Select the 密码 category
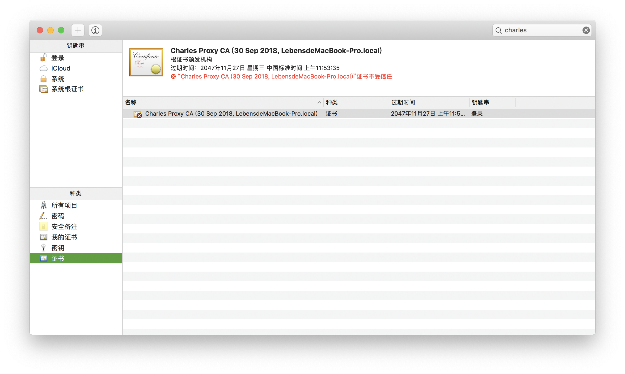625x374 pixels. click(58, 216)
